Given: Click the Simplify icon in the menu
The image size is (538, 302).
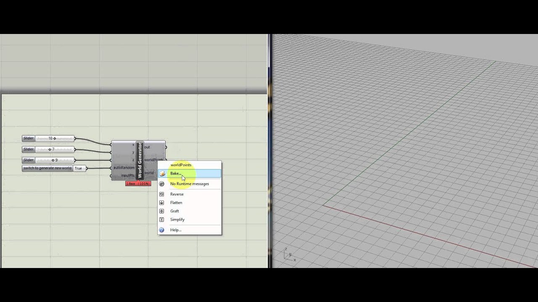Looking at the screenshot, I should [x=162, y=219].
